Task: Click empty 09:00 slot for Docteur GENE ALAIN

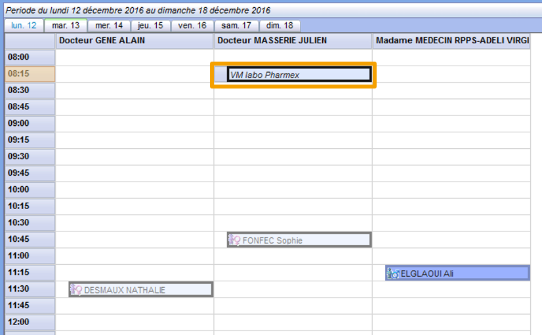Action: tap(135, 123)
